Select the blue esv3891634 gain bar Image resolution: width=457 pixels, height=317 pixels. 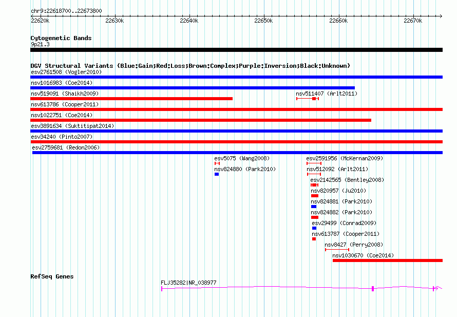point(236,131)
